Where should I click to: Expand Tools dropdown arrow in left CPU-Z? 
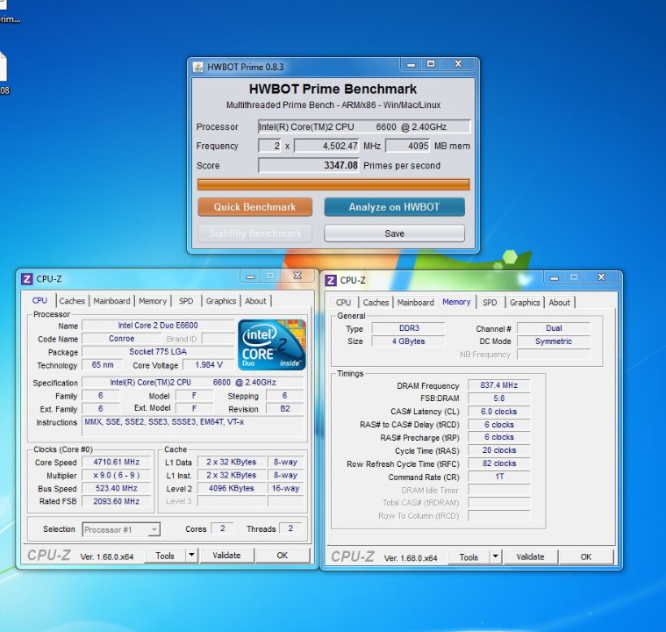point(192,555)
